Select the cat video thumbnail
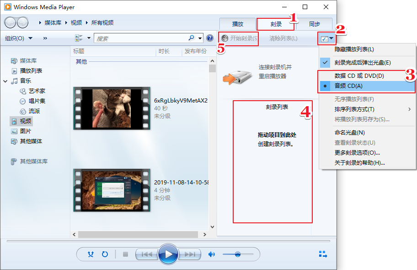 pos(112,108)
